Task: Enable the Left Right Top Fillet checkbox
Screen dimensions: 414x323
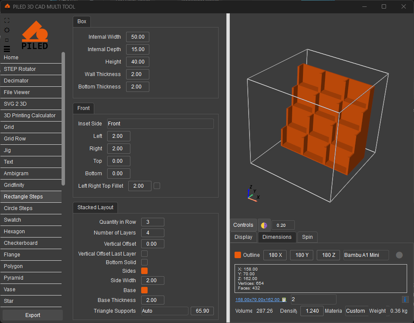Action: pyautogui.click(x=157, y=186)
